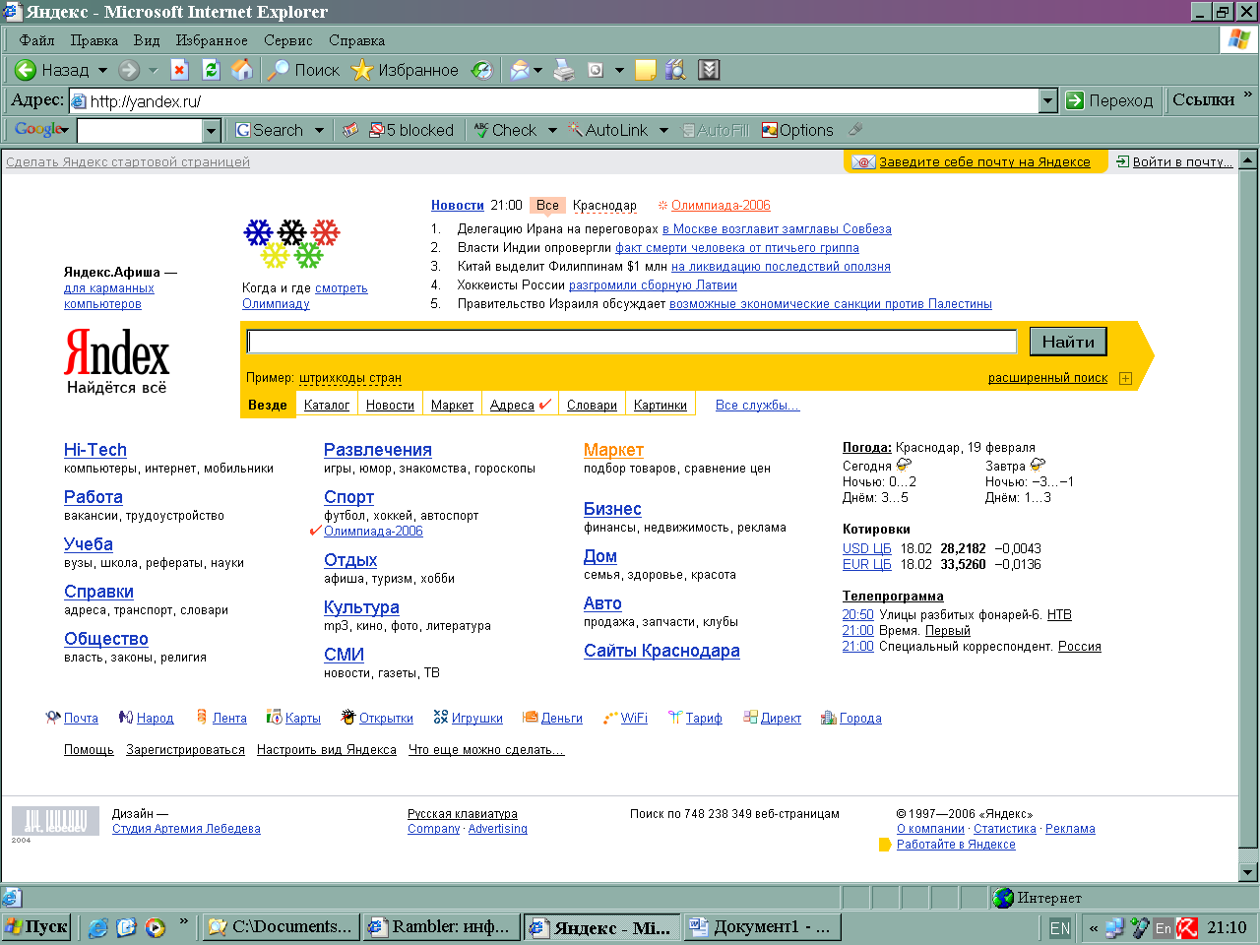Click the Google toolbar news icon
This screenshot has width=1260, height=945.
click(350, 130)
